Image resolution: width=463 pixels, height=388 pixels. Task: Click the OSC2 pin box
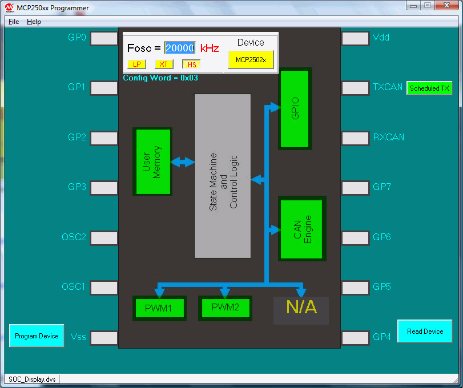pos(104,238)
